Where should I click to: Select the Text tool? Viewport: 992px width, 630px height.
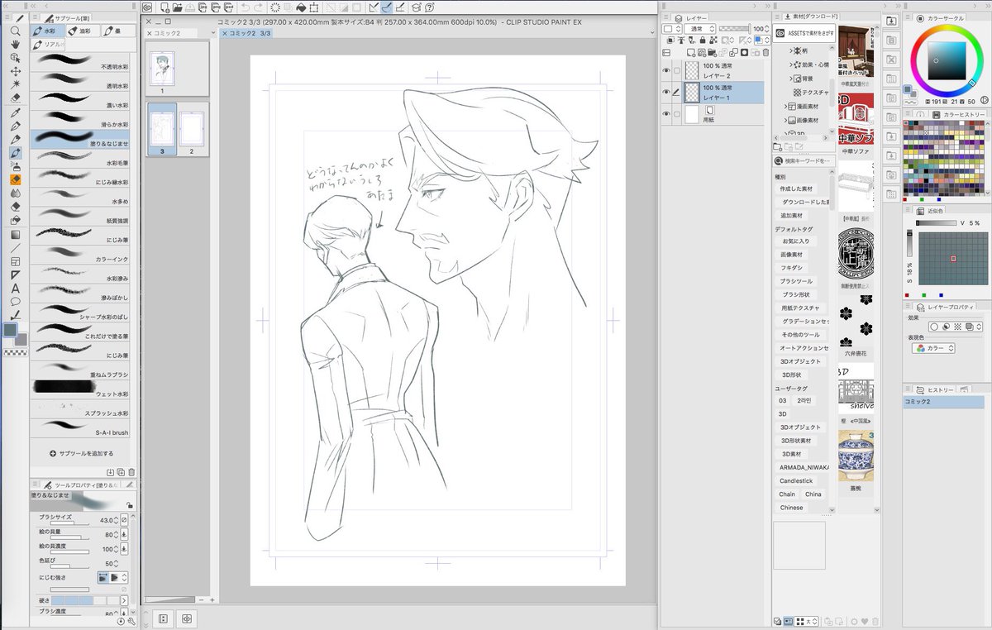click(x=16, y=288)
